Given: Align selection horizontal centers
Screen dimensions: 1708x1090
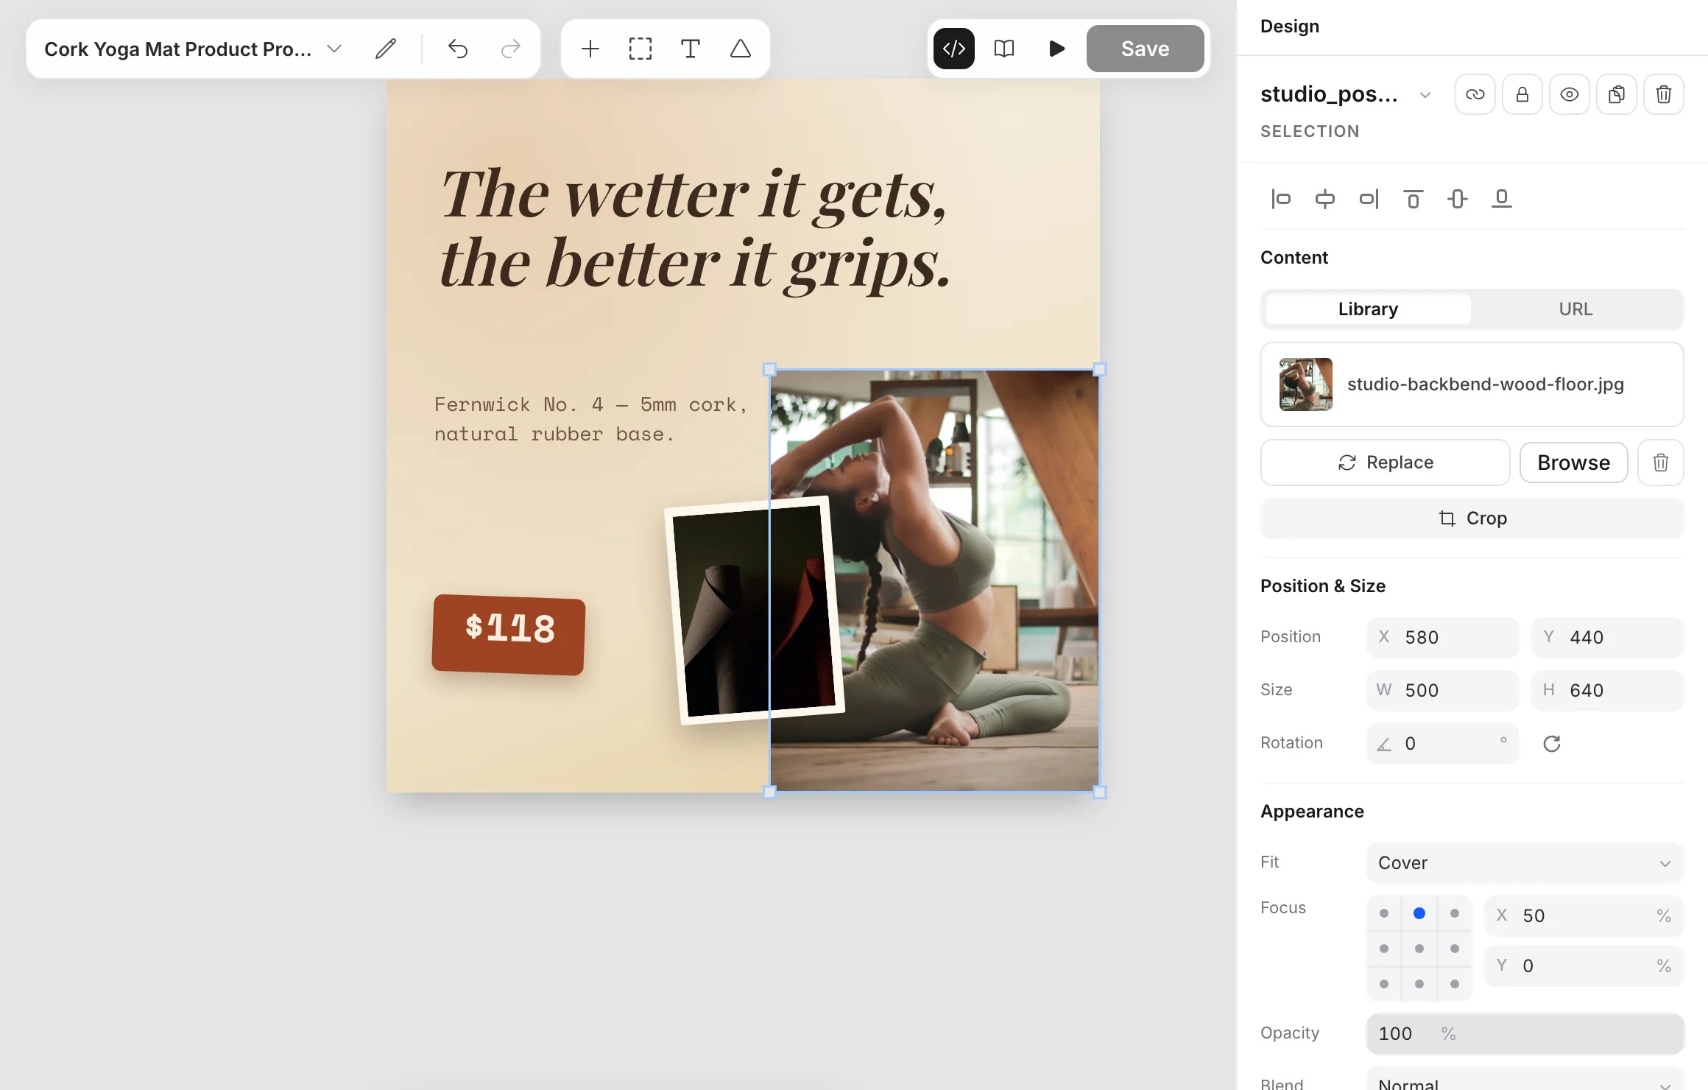Looking at the screenshot, I should [1325, 199].
